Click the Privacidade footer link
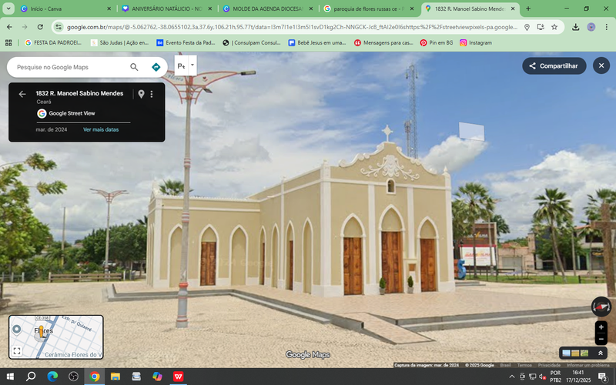This screenshot has height=385, width=616. [549, 365]
